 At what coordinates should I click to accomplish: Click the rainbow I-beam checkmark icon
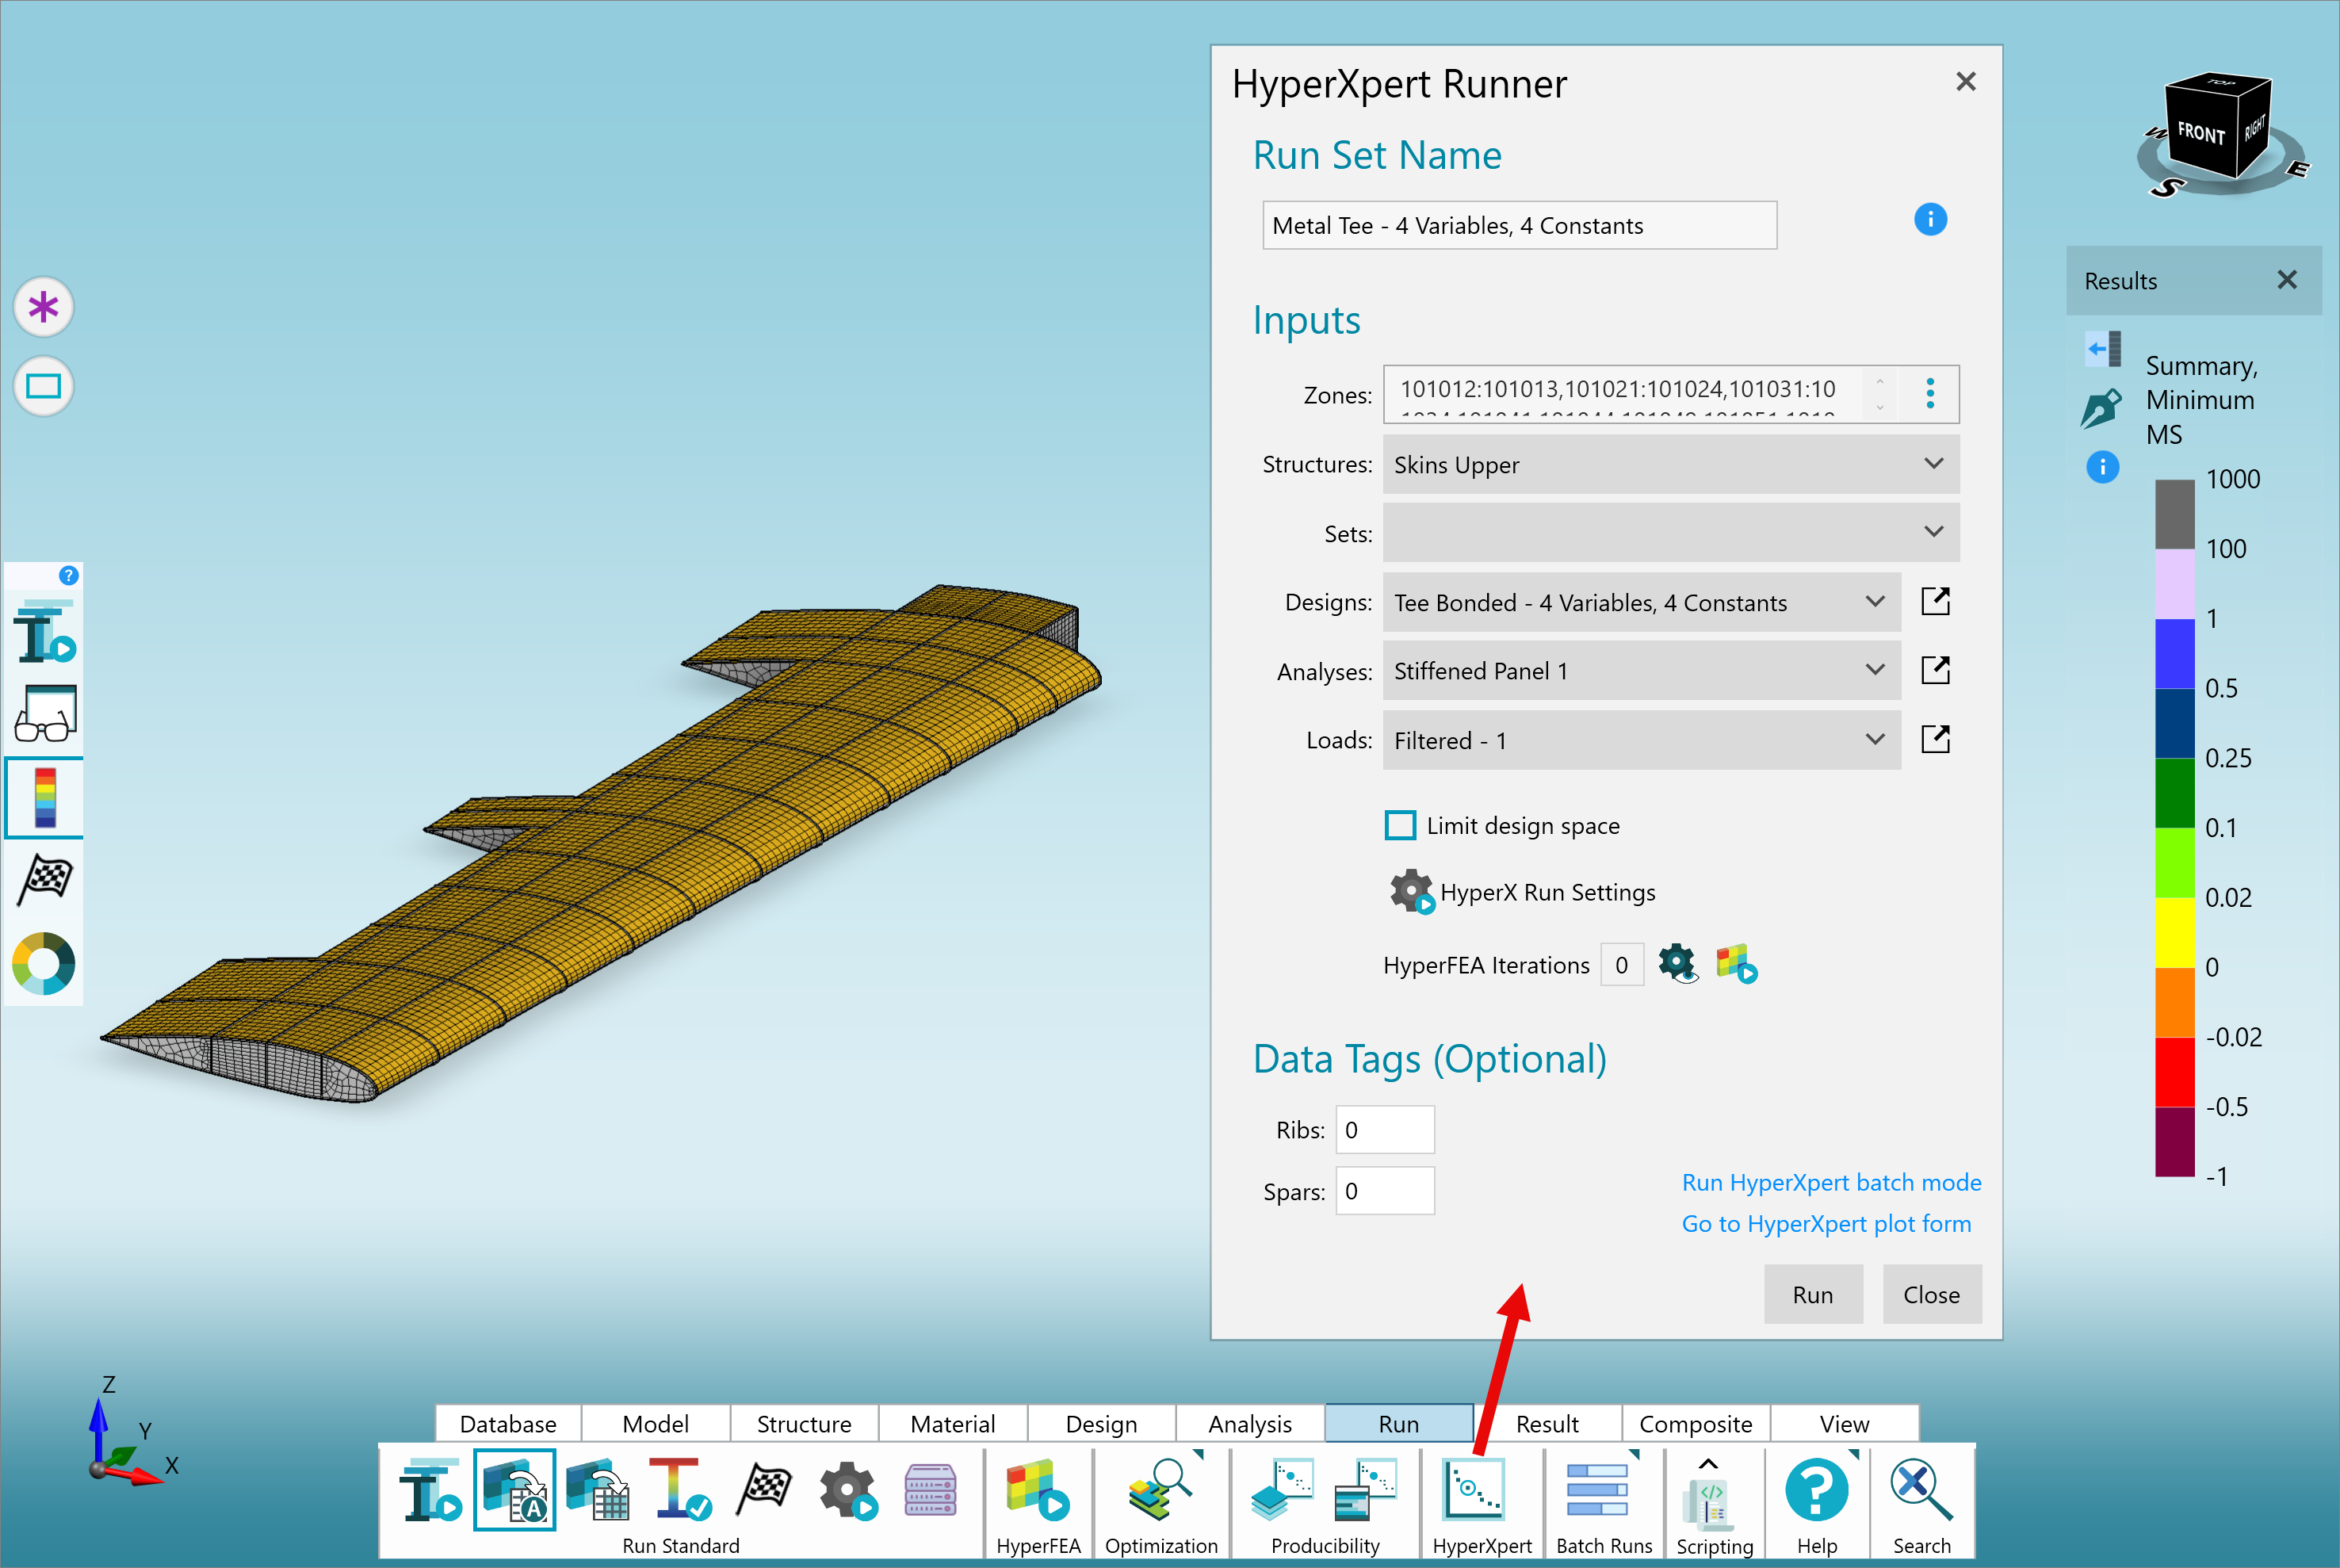681,1490
